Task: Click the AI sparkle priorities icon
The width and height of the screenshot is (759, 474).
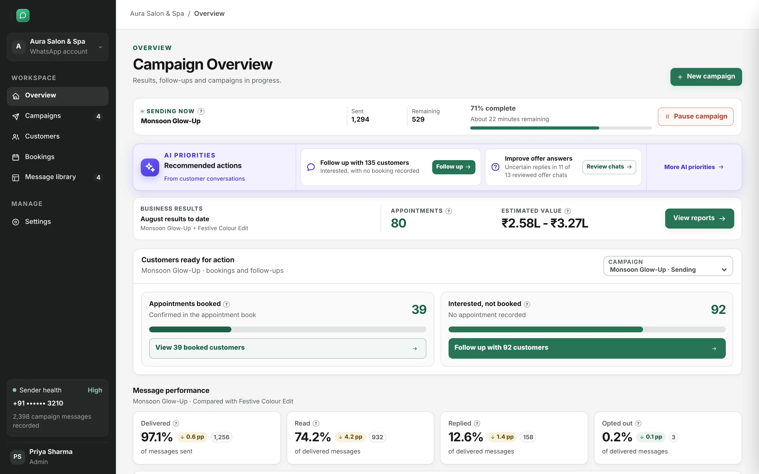Action: coord(150,167)
